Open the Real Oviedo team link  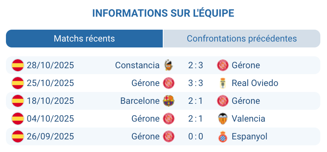(x=255, y=83)
